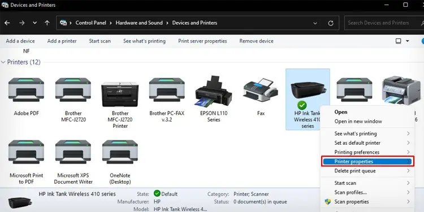This screenshot has width=424, height=212.
Task: Select the Brother PC-FAX v.3.2 icon
Action: pos(167,90)
